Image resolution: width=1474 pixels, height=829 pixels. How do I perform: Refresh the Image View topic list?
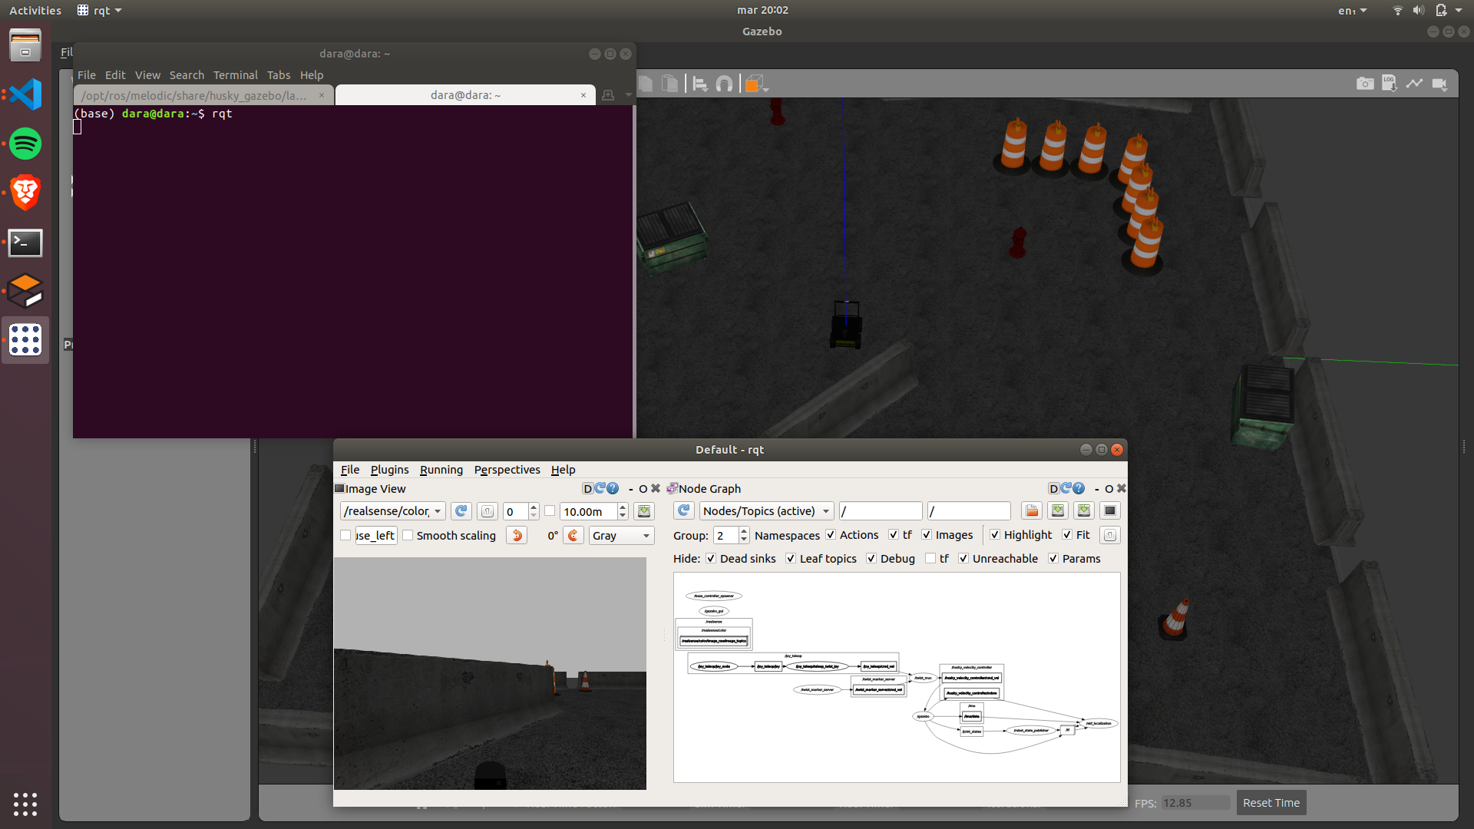[x=461, y=511]
